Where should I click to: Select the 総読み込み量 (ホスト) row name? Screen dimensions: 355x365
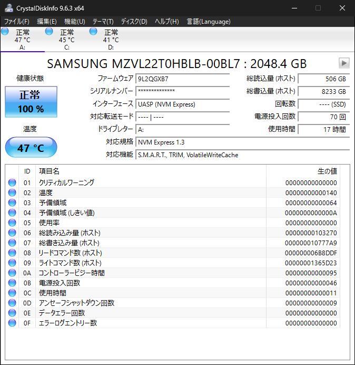[x=70, y=233]
